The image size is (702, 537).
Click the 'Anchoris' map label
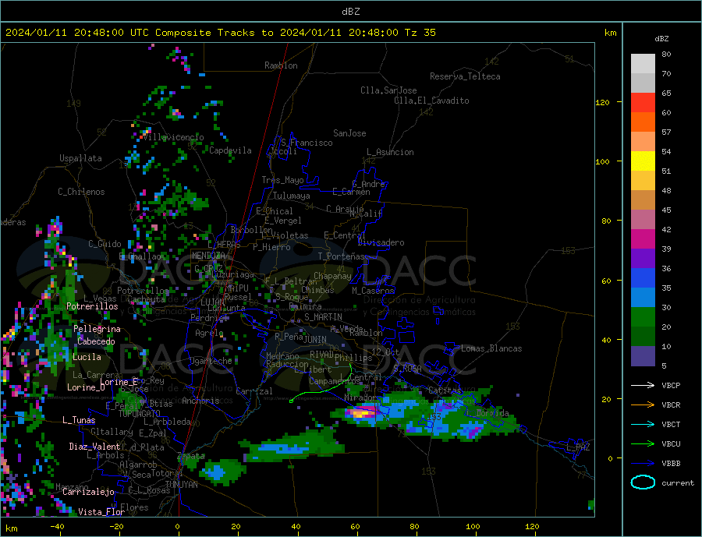pos(200,401)
